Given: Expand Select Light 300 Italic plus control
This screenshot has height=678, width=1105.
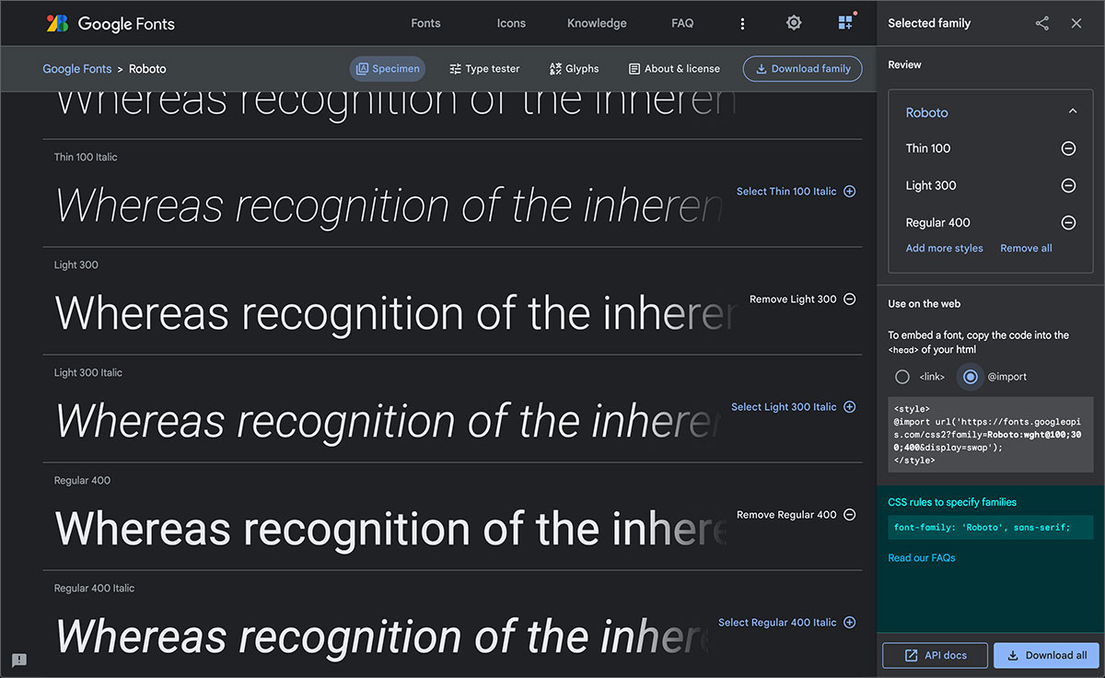Looking at the screenshot, I should click(x=849, y=406).
